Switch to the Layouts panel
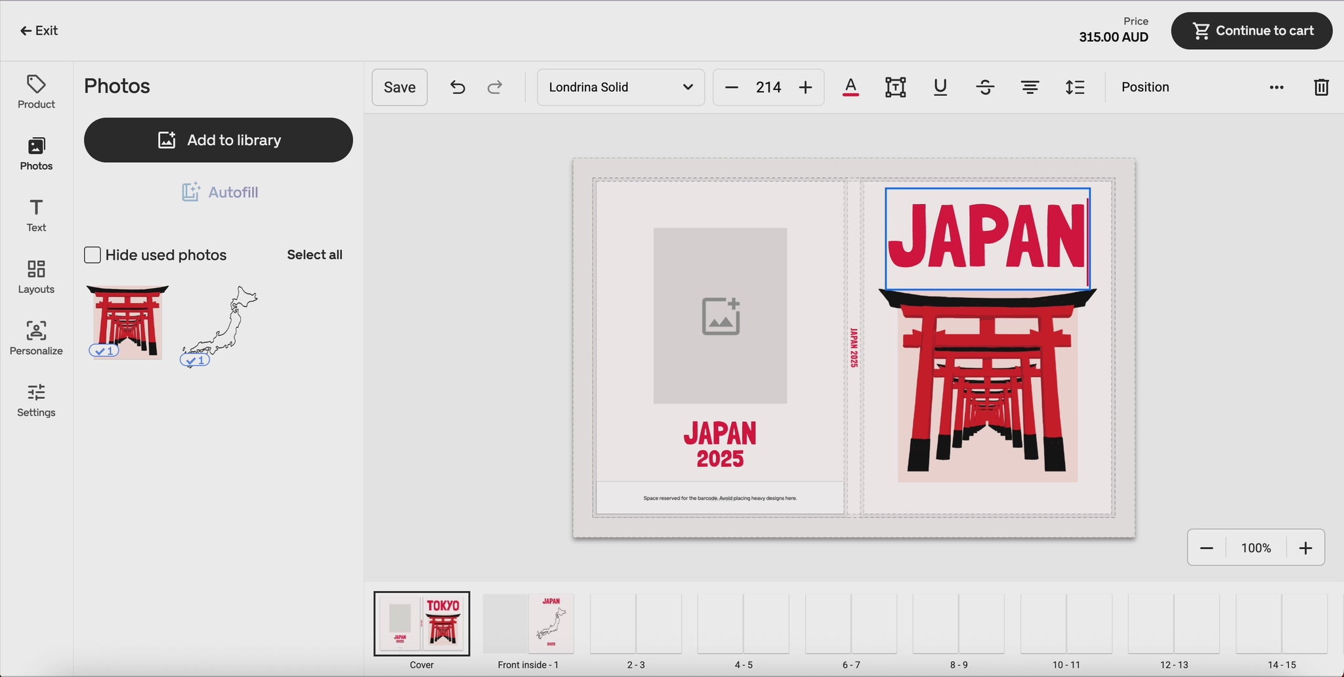 pos(36,276)
